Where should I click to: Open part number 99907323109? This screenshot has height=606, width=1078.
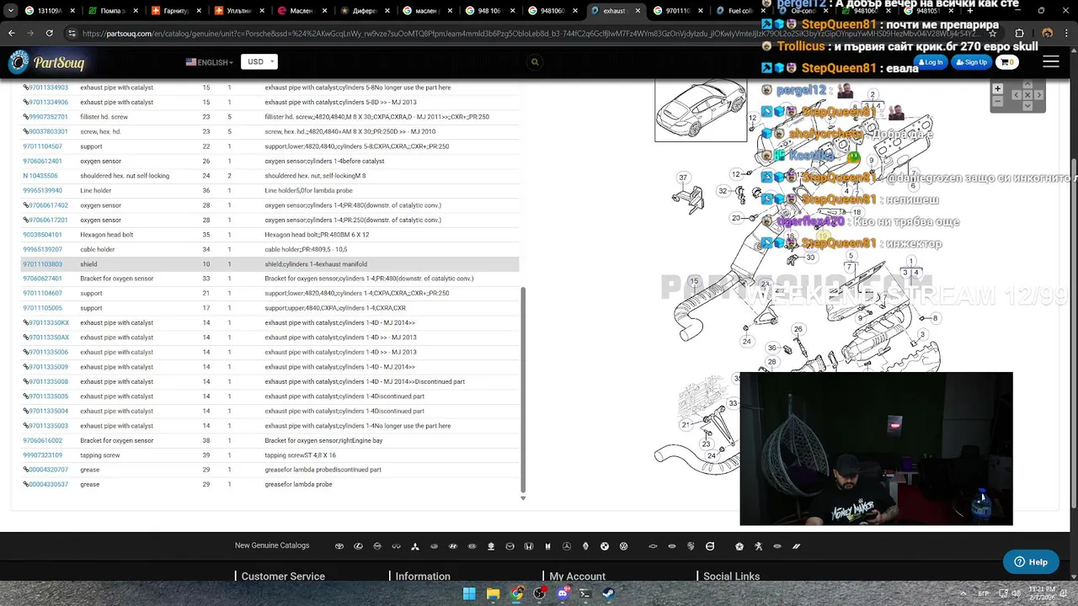[x=42, y=455]
